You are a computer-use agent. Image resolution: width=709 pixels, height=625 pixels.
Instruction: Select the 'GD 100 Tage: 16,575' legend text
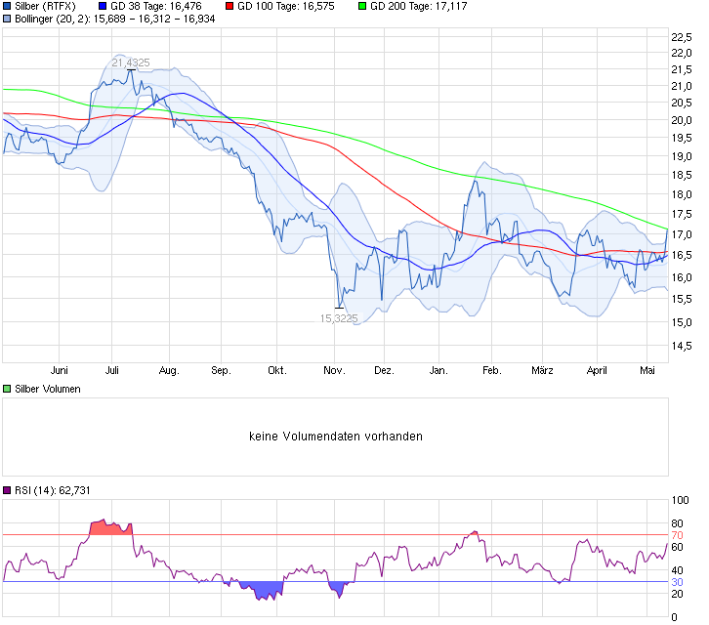click(286, 6)
